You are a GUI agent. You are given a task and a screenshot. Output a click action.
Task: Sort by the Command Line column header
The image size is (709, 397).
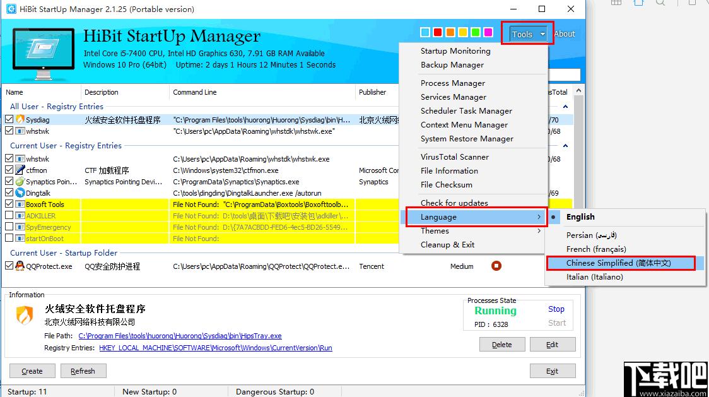tap(262, 92)
